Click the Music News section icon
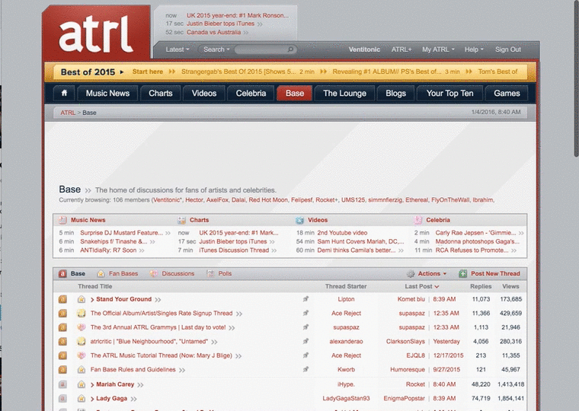Image resolution: width=579 pixels, height=411 pixels. pos(62,220)
